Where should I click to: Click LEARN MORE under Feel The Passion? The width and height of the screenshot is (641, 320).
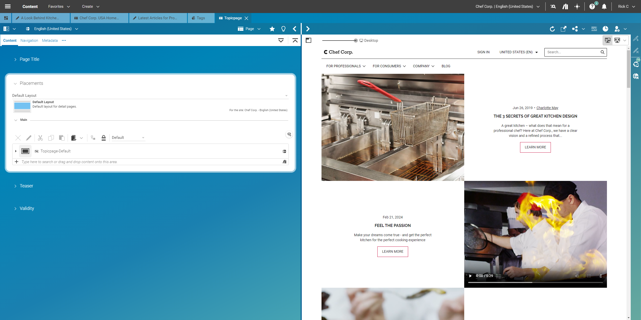point(392,251)
